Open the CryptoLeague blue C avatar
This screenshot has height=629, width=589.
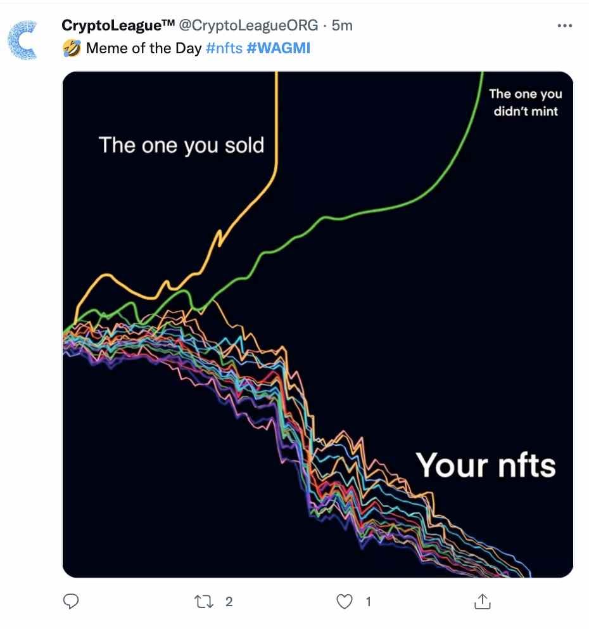coord(22,40)
